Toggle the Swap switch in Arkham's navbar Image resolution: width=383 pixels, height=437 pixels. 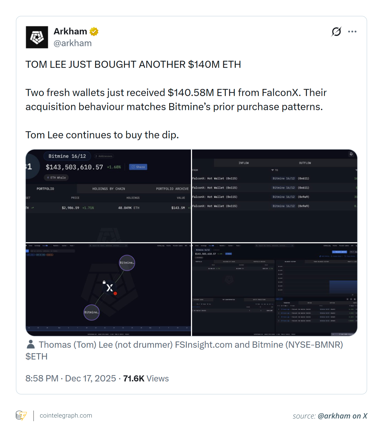[46, 245]
